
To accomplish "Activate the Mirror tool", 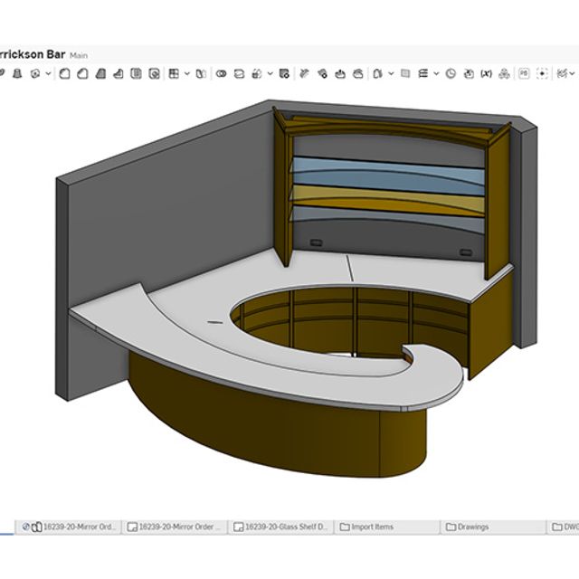I will tap(200, 74).
